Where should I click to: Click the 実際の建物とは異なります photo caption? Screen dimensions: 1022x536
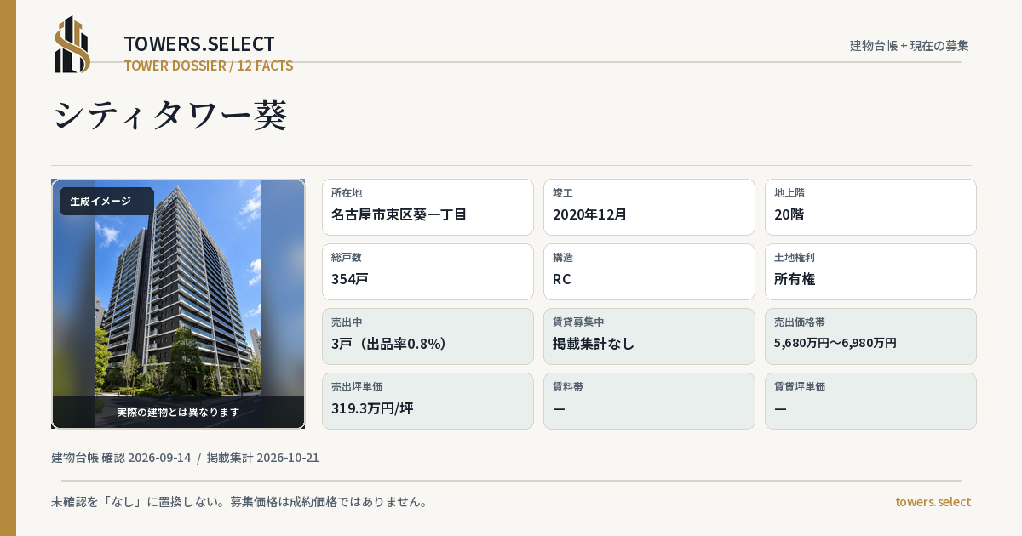click(178, 412)
